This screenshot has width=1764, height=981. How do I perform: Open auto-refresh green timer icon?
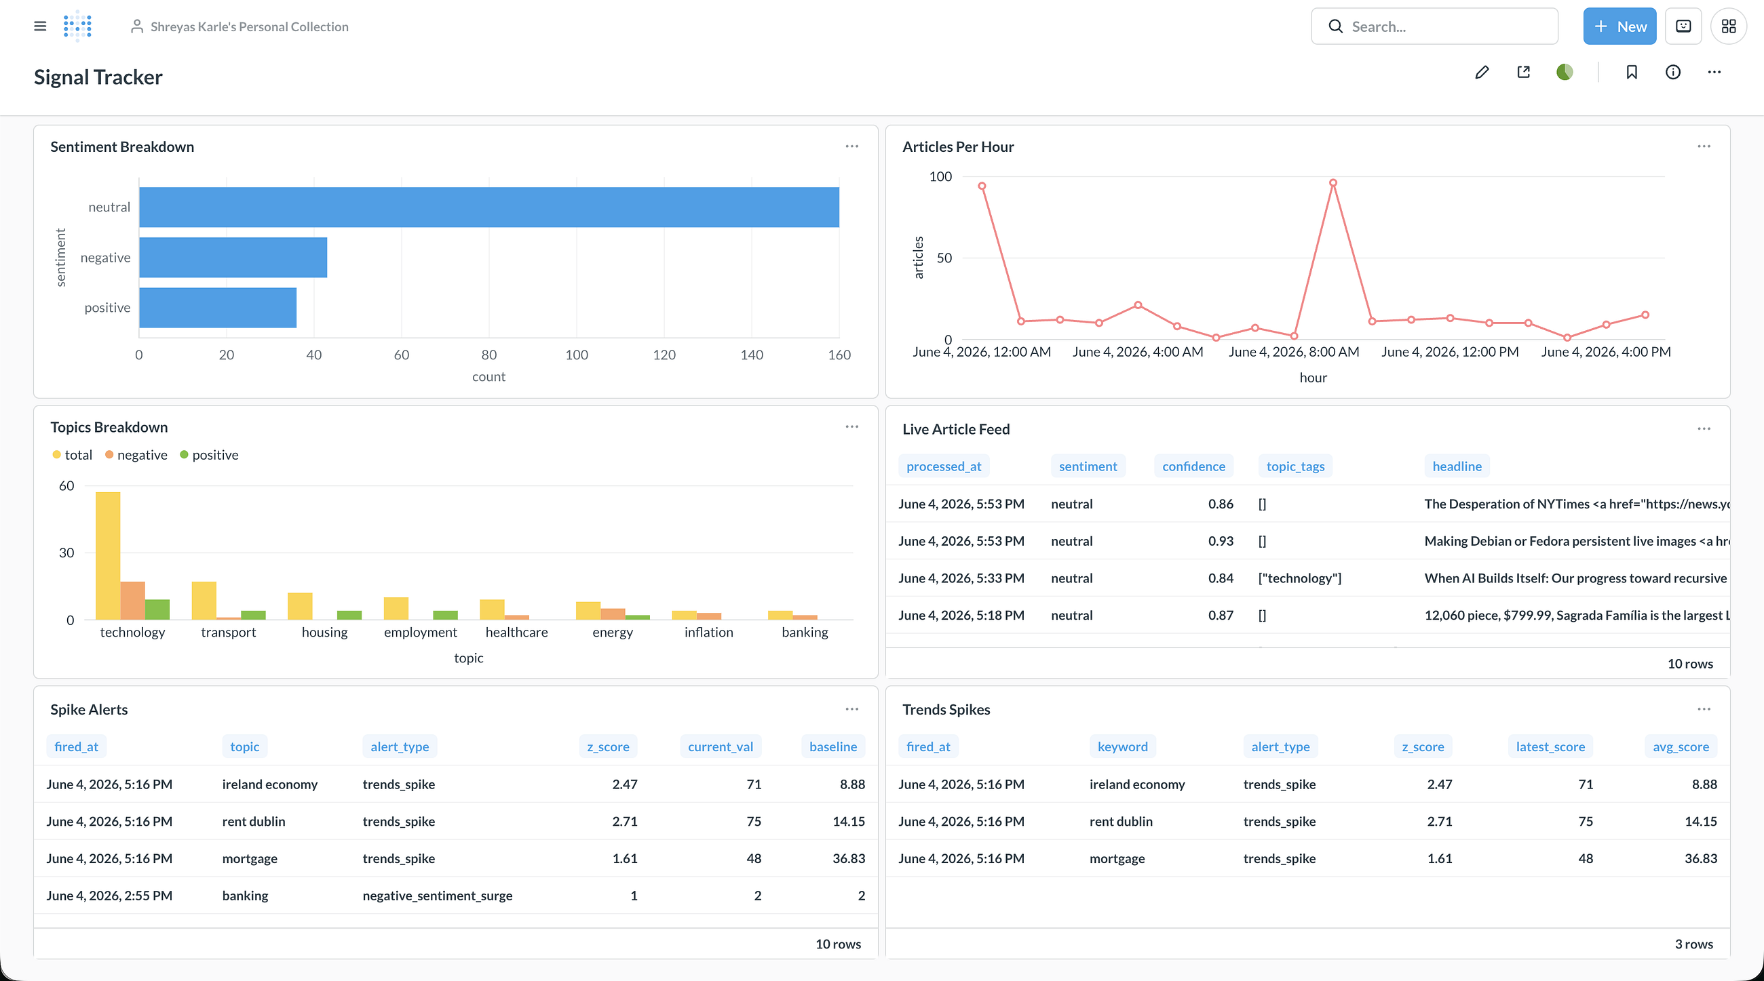point(1565,72)
